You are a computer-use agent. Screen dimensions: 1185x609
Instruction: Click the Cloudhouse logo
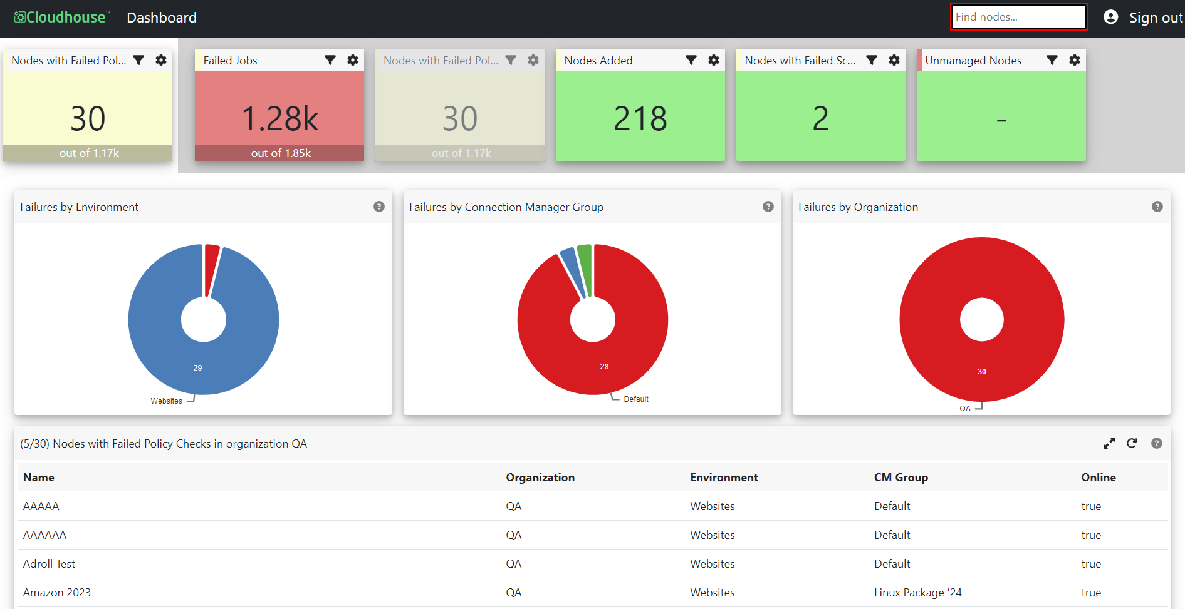click(61, 18)
